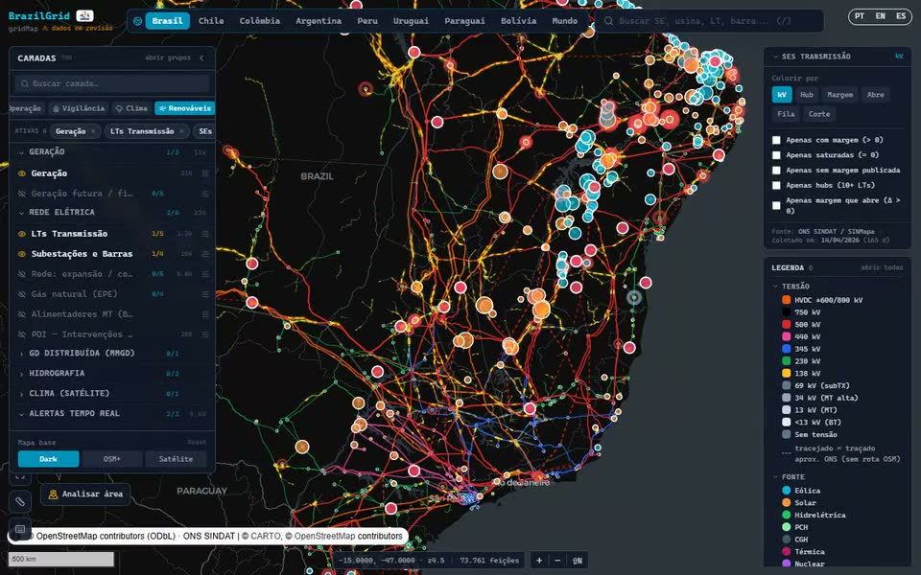Image resolution: width=921 pixels, height=575 pixels.
Task: Open settings icon for Alimentadores MT row
Action: (x=205, y=314)
